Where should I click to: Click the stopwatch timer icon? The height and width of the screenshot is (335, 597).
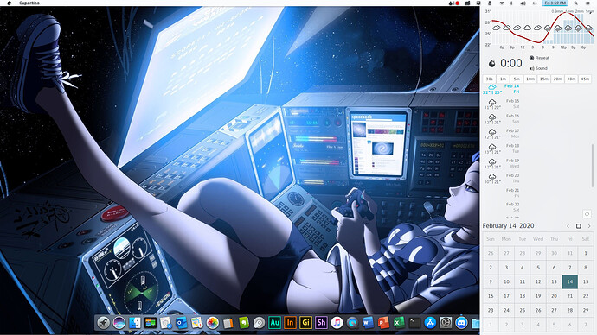coord(492,63)
